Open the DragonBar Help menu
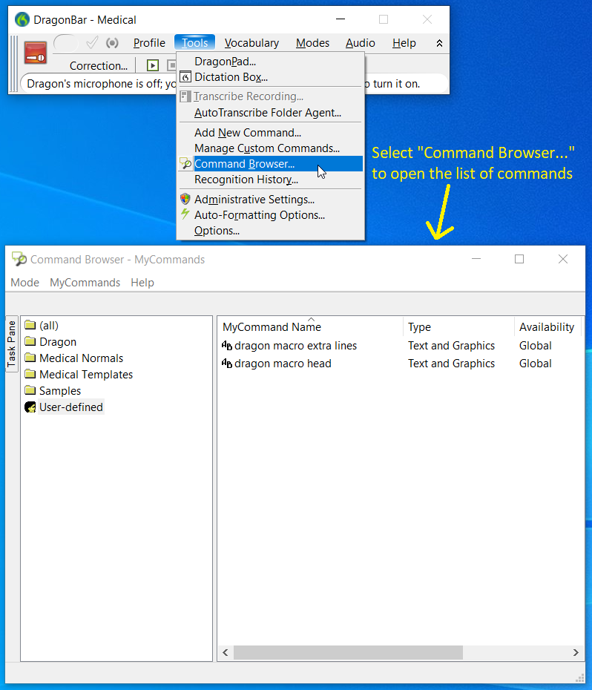592x690 pixels. (x=404, y=43)
